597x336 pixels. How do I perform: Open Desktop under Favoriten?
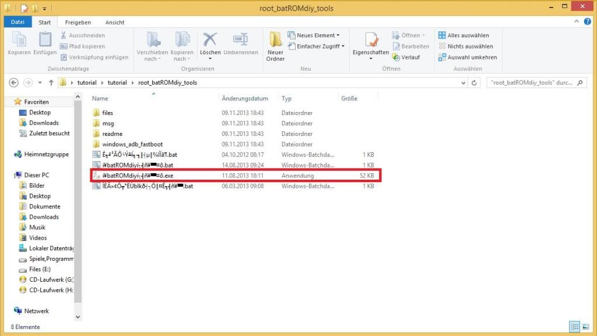coord(40,113)
